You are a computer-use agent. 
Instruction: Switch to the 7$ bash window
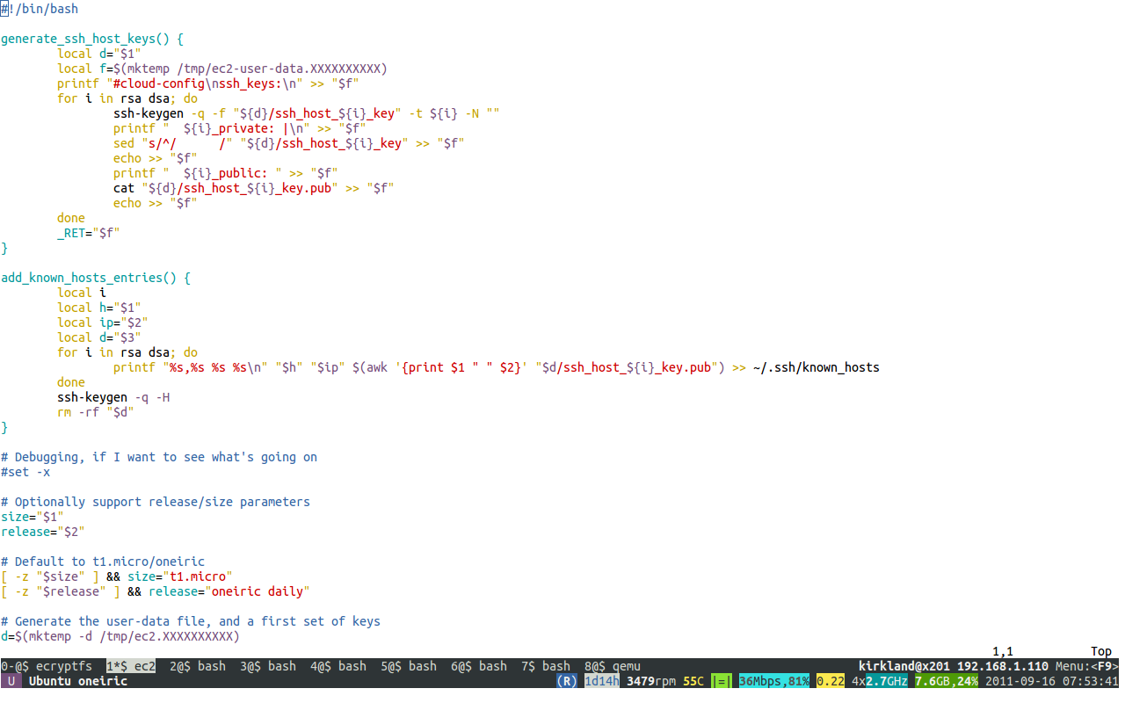point(546,666)
